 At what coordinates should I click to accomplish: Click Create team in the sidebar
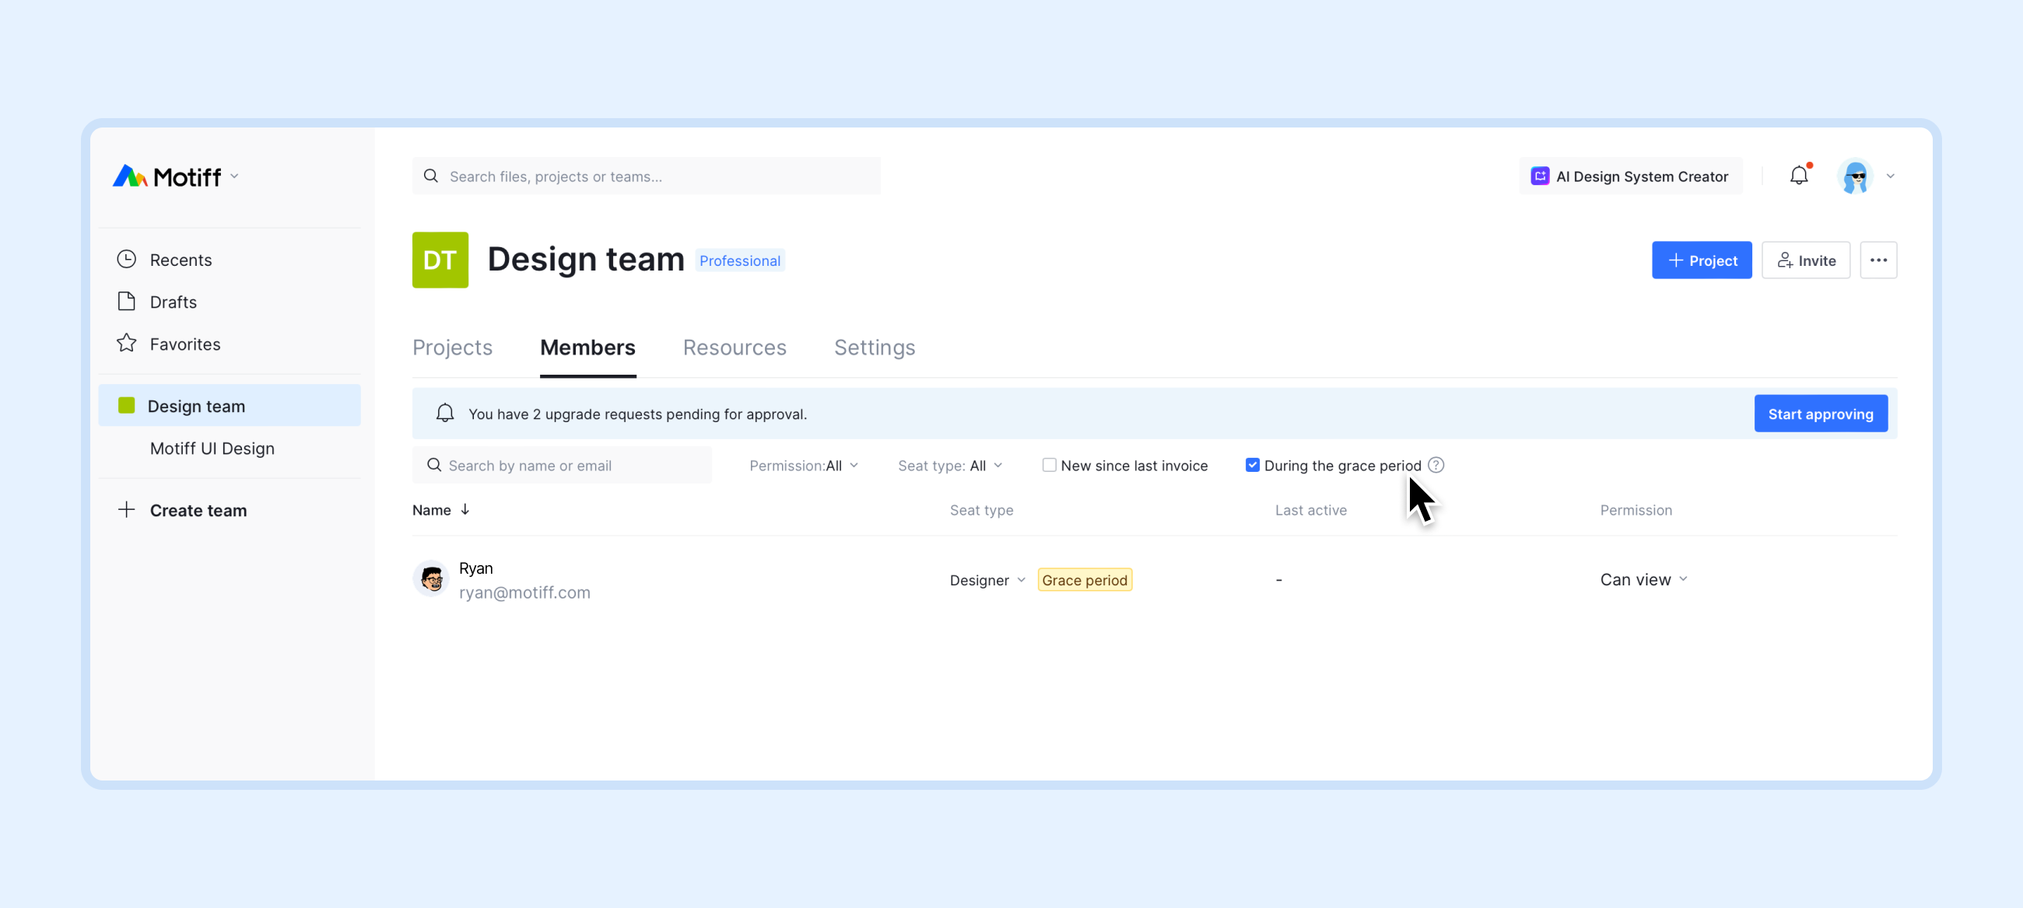[198, 510]
